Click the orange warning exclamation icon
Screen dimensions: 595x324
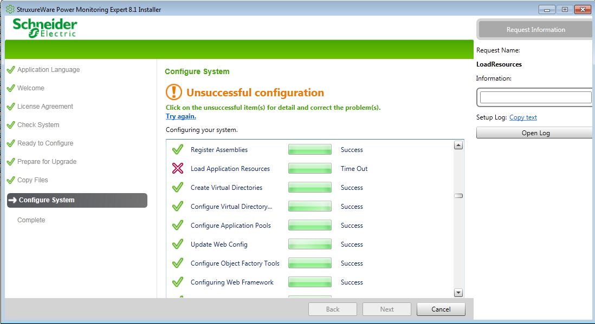coord(174,92)
